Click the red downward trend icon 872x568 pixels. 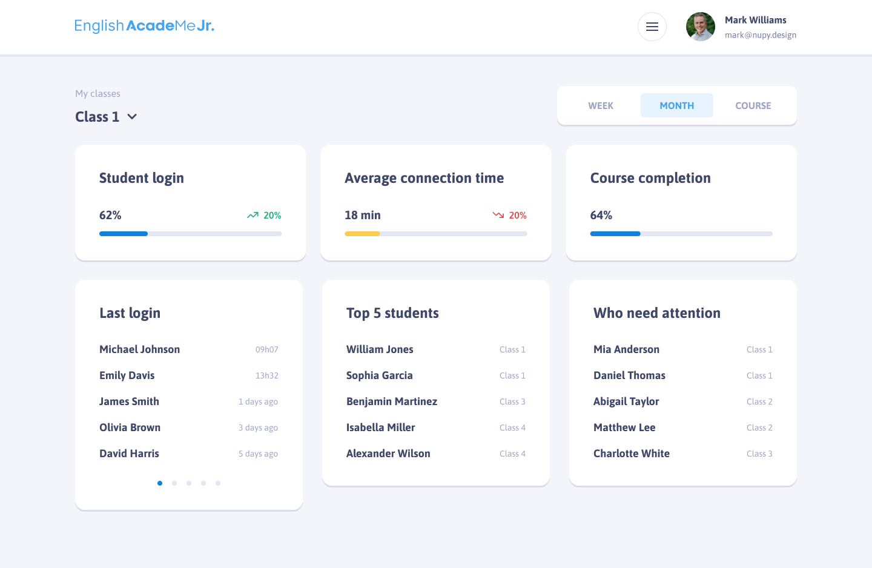pos(498,216)
